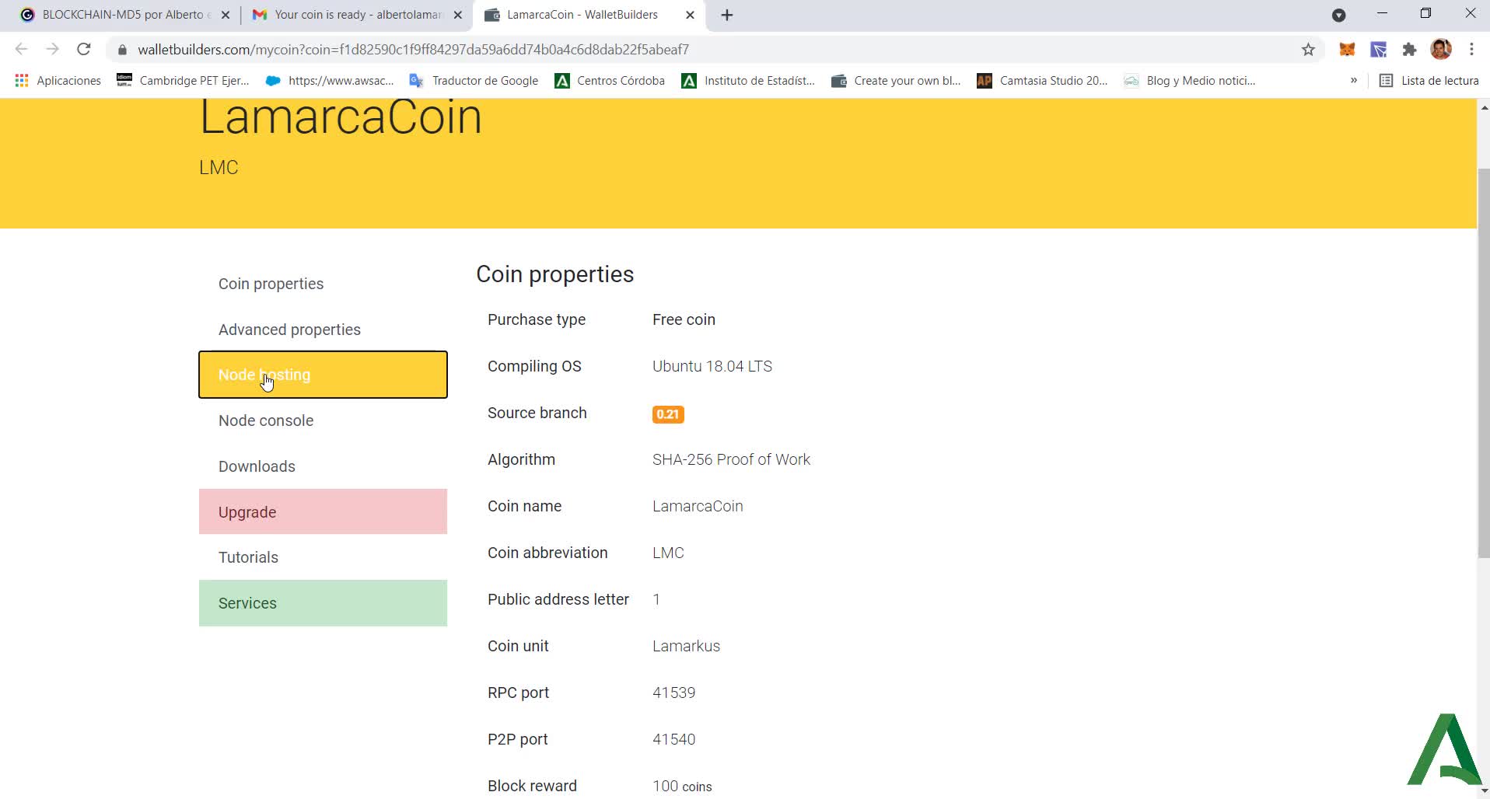Open the Chrome extensions puzzle icon
The width and height of the screenshot is (1490, 799).
[x=1408, y=49]
